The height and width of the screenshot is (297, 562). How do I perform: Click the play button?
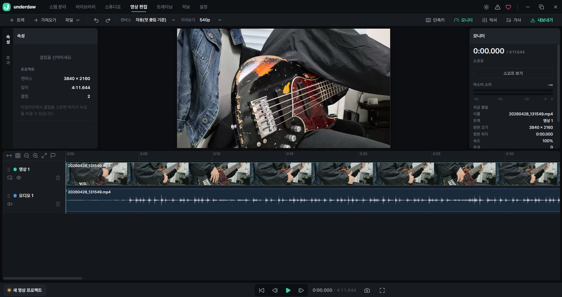288,290
